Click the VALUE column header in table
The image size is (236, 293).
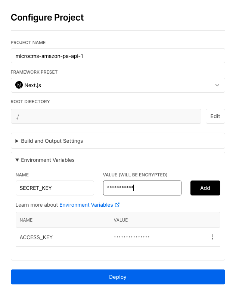121,220
